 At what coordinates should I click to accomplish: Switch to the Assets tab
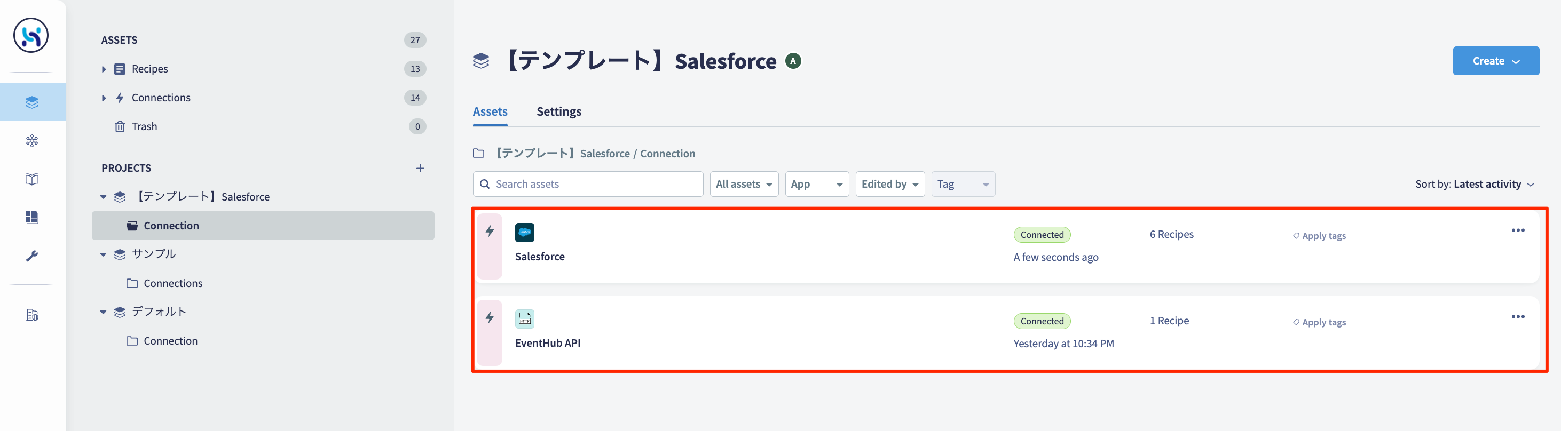pyautogui.click(x=490, y=111)
